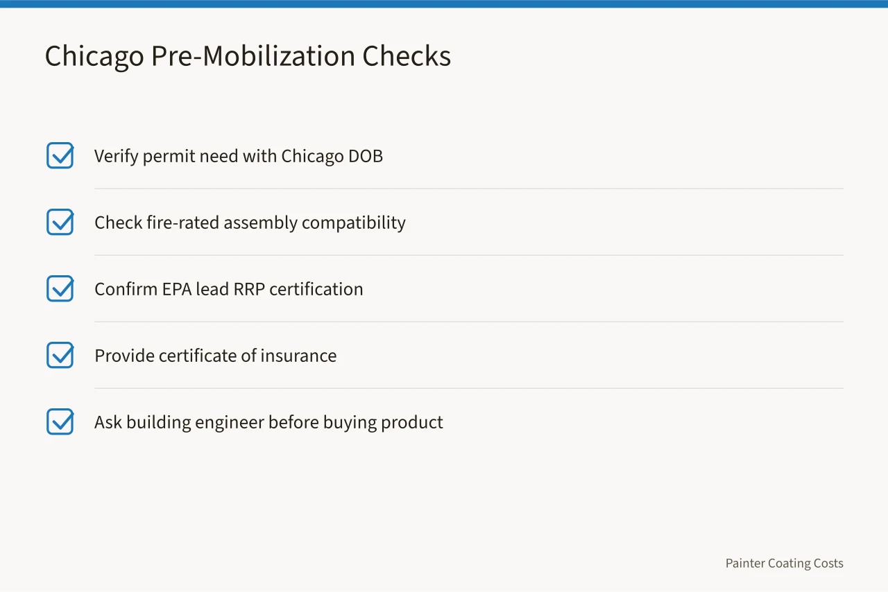The height and width of the screenshot is (592, 888).
Task: Click 'Verify permit need with Chicago DOB' text
Action: pyautogui.click(x=239, y=156)
